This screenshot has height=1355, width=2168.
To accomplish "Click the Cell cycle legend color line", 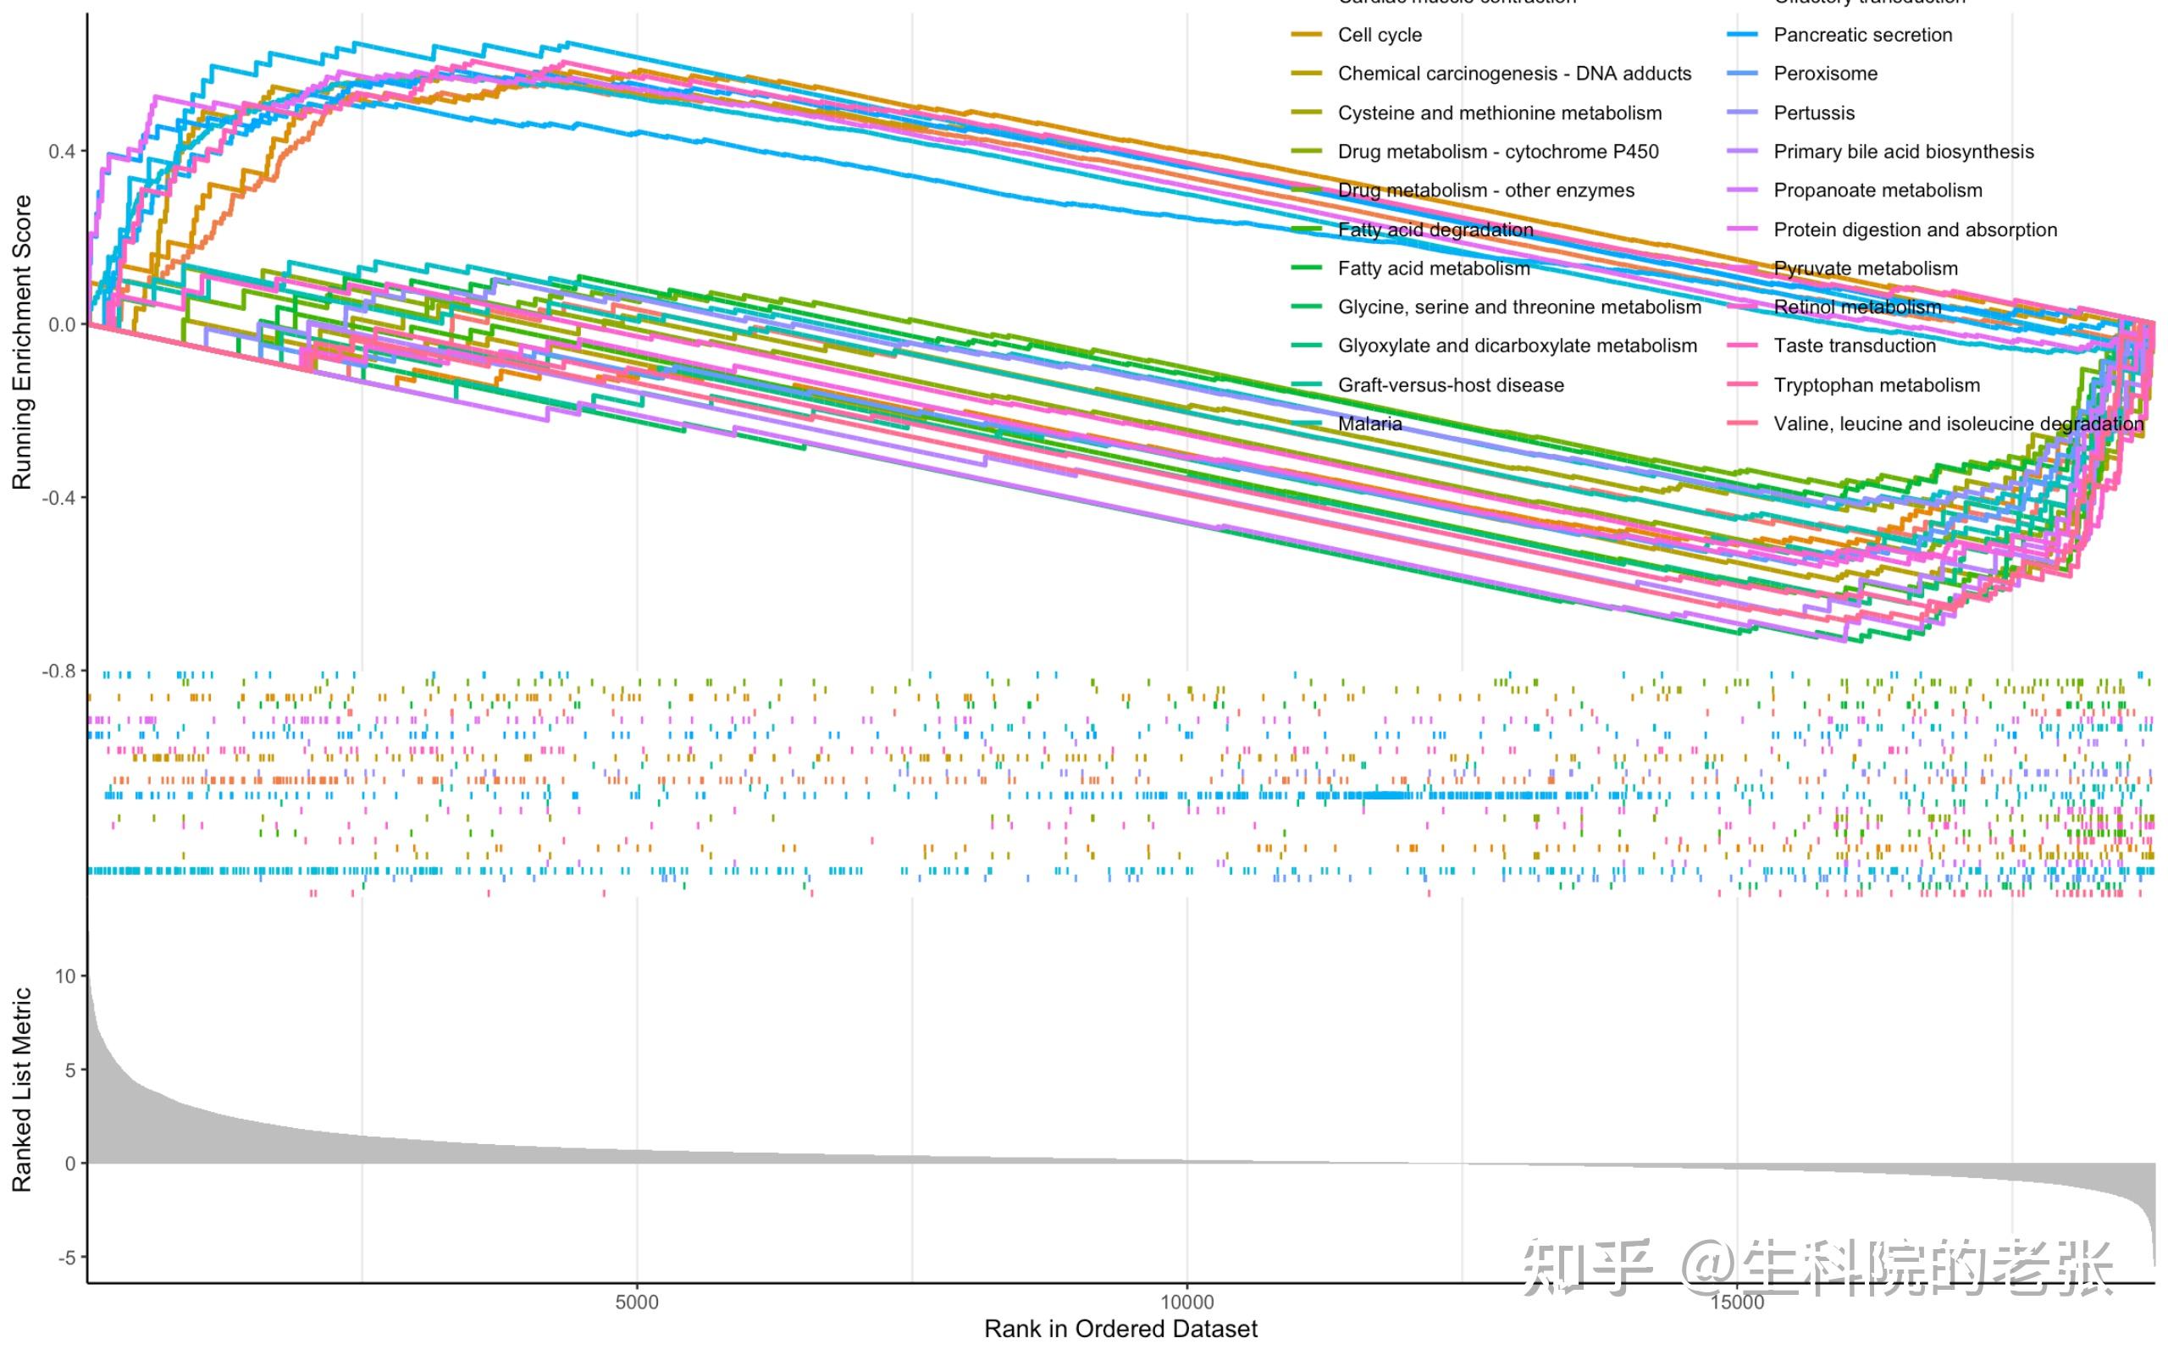I will point(1306,35).
